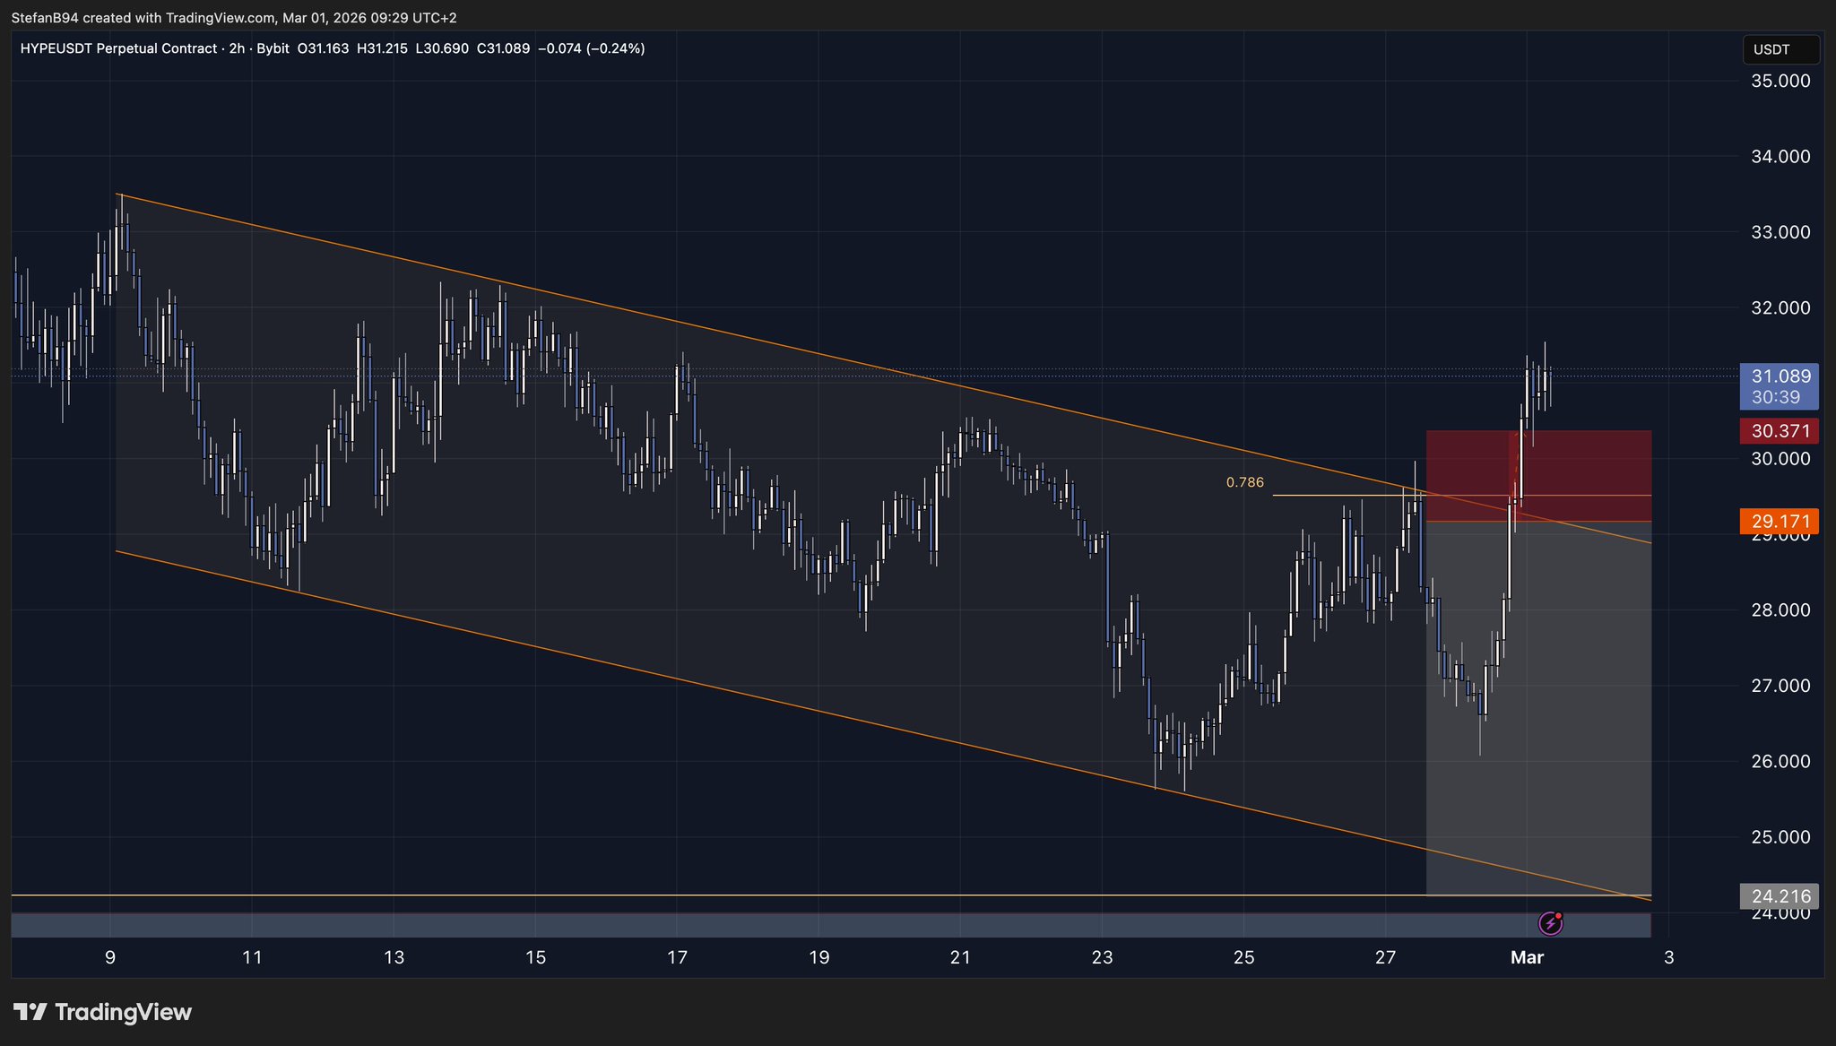This screenshot has height=1046, width=1836.
Task: Click the 26.000 label on price scale
Action: (1780, 761)
